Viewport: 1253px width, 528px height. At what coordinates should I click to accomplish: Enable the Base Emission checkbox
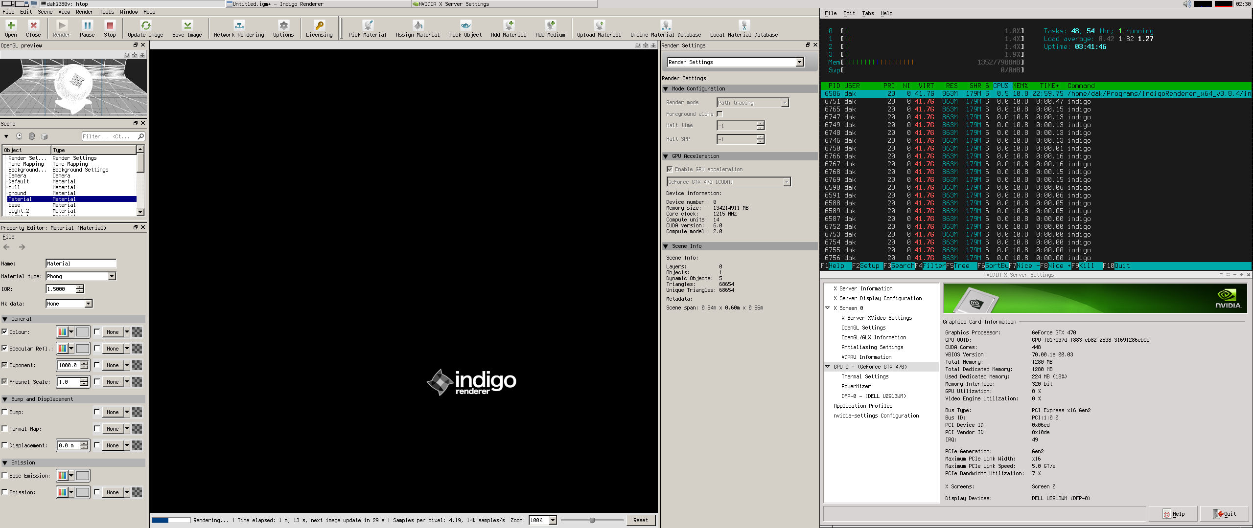click(5, 476)
